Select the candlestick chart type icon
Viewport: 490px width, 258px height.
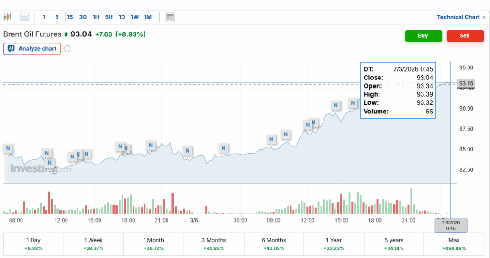[7, 17]
